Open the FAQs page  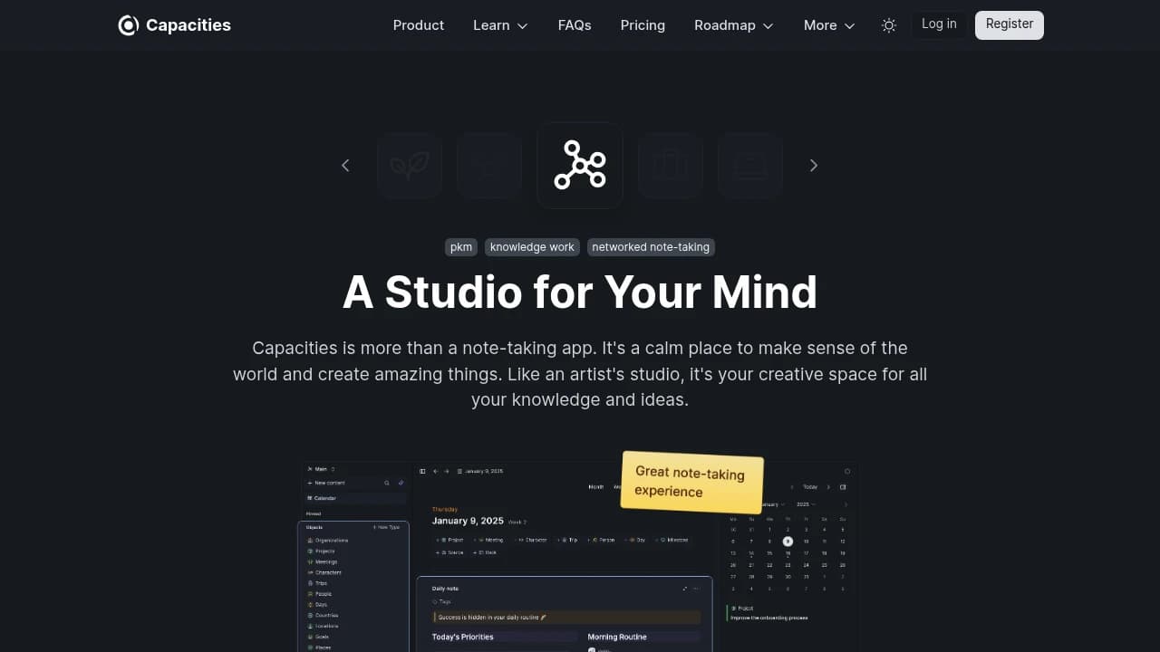575,25
